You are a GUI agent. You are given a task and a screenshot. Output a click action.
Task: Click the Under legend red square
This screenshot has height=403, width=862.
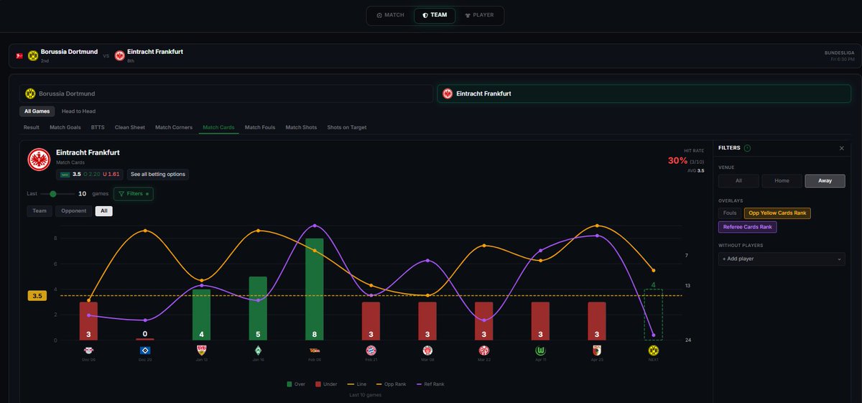tap(319, 384)
